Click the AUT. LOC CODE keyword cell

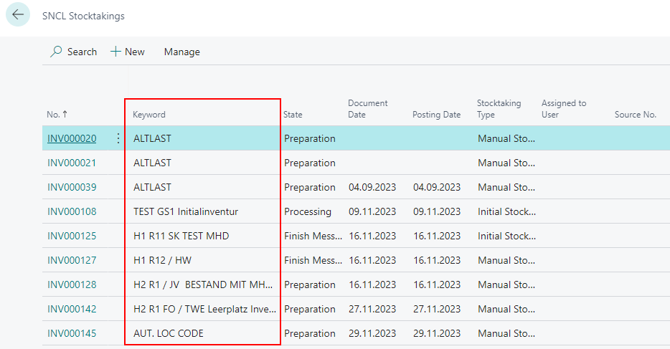(x=169, y=333)
